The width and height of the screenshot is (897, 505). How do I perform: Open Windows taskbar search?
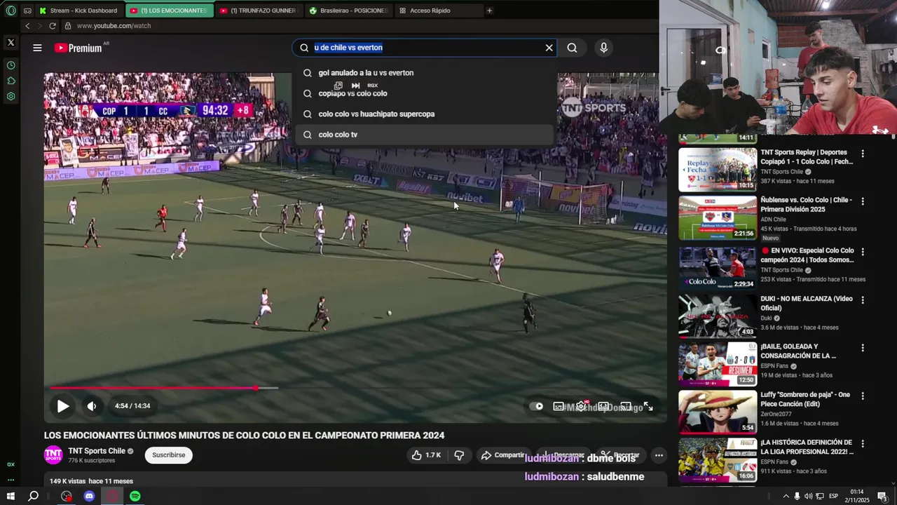click(33, 497)
